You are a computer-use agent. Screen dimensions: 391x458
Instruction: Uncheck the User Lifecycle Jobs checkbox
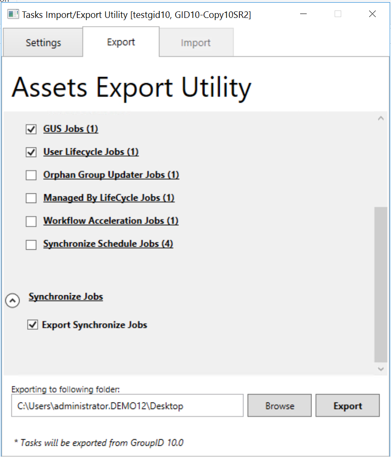click(x=31, y=152)
